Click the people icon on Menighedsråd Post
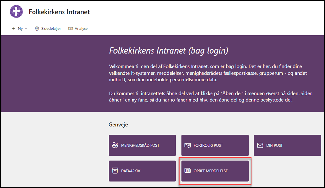The width and height of the screenshot is (325, 188). [x=115, y=145]
